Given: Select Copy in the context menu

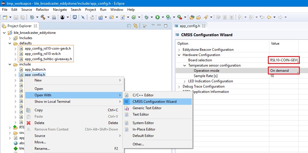Looking at the screenshot, I should point(74,110).
